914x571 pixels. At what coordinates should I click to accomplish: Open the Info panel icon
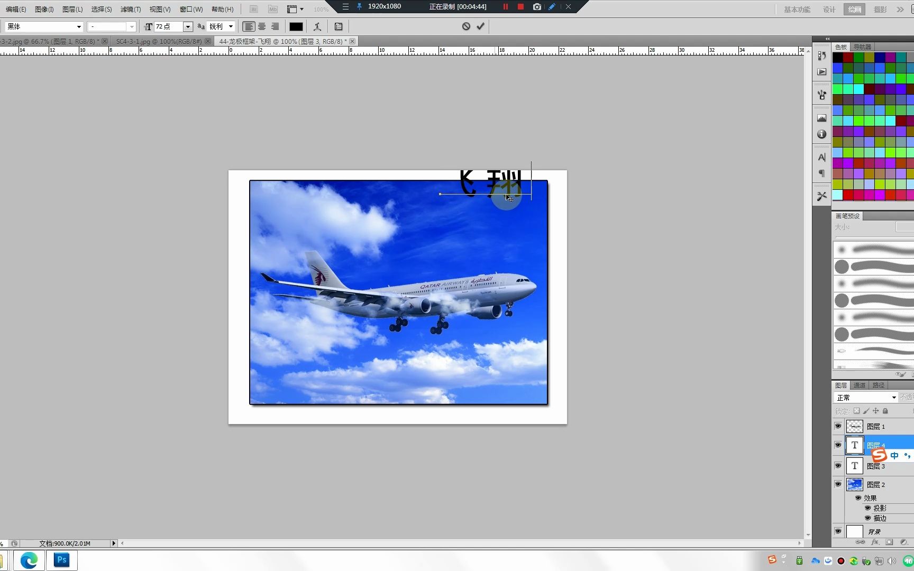(x=821, y=134)
